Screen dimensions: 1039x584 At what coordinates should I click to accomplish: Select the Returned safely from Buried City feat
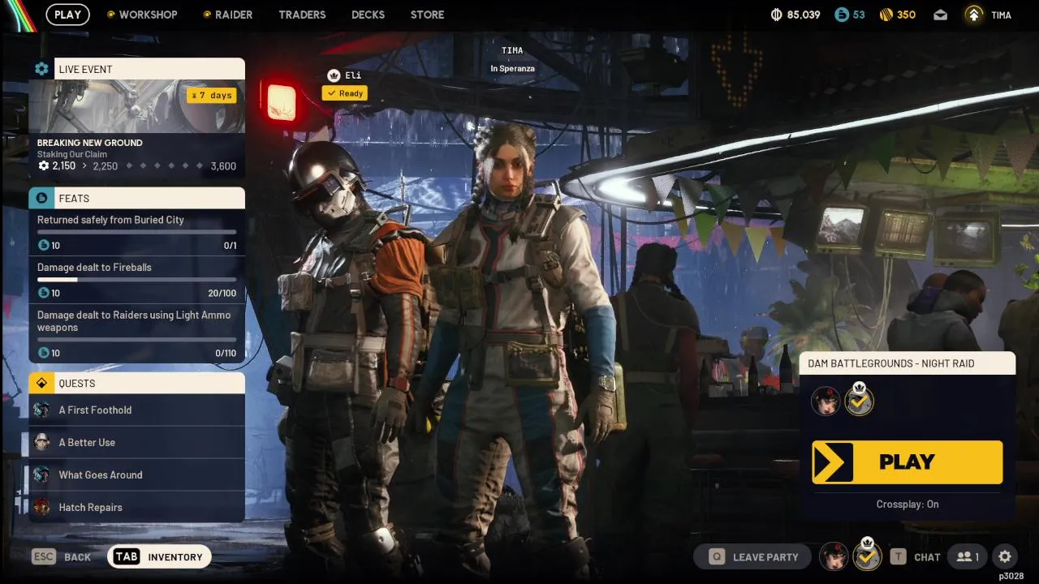coord(136,232)
